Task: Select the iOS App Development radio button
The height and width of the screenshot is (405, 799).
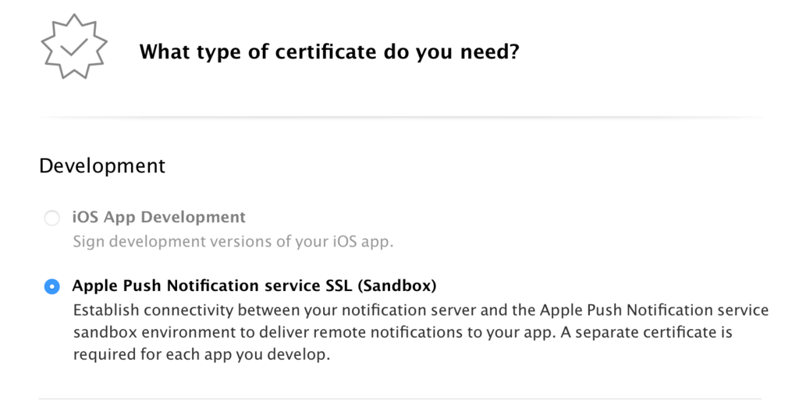Action: pyautogui.click(x=51, y=218)
